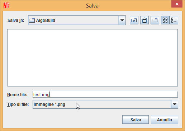The height and width of the screenshot is (131, 185).
Task: Click the empty file list area
Action: (92, 58)
